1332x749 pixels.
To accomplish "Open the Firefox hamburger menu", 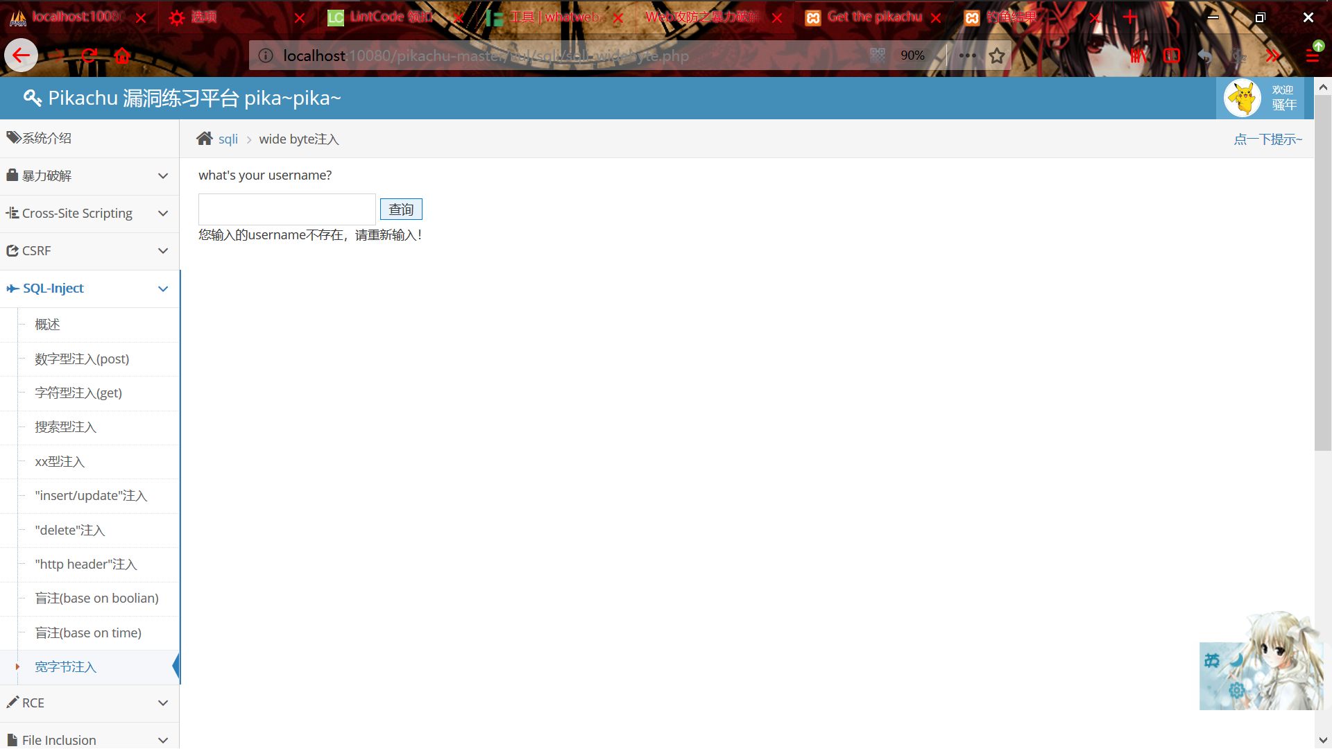I will tap(1312, 55).
